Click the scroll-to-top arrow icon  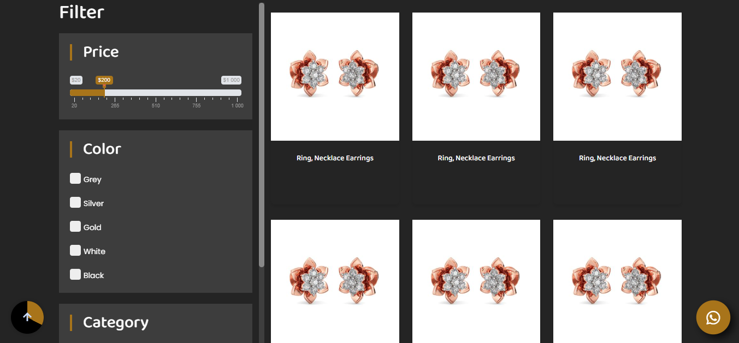coord(27,317)
